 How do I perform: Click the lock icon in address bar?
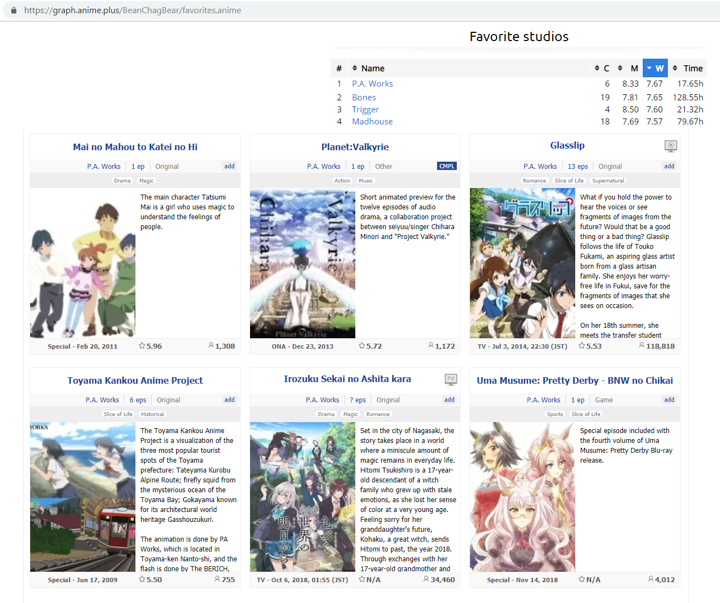coord(14,10)
